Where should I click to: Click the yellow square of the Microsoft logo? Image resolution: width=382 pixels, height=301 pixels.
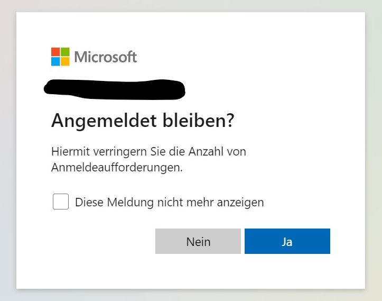65,61
